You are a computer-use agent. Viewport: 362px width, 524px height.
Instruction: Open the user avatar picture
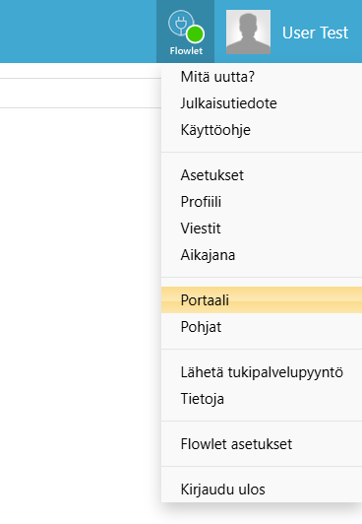(x=248, y=32)
